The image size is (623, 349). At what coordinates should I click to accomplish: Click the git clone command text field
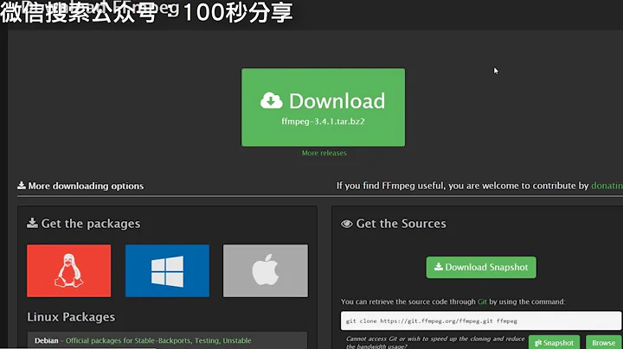click(481, 320)
